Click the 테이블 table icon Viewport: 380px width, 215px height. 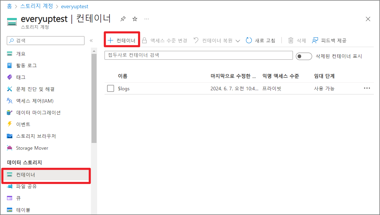tap(10, 210)
